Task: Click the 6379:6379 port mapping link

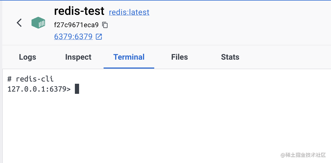Action: point(73,36)
